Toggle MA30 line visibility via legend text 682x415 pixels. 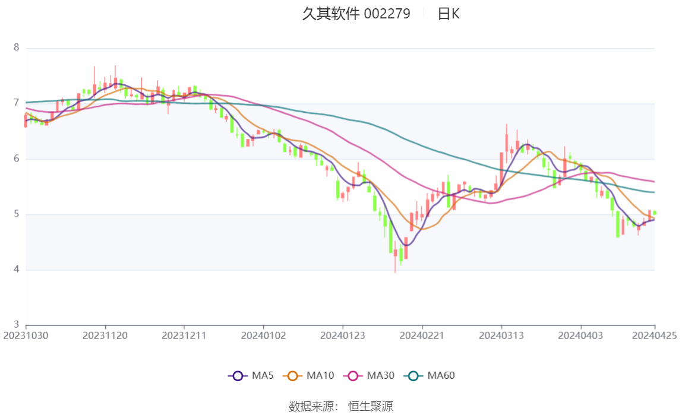[x=381, y=376]
